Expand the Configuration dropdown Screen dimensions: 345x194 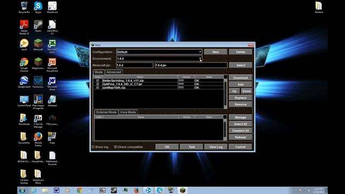[200, 52]
